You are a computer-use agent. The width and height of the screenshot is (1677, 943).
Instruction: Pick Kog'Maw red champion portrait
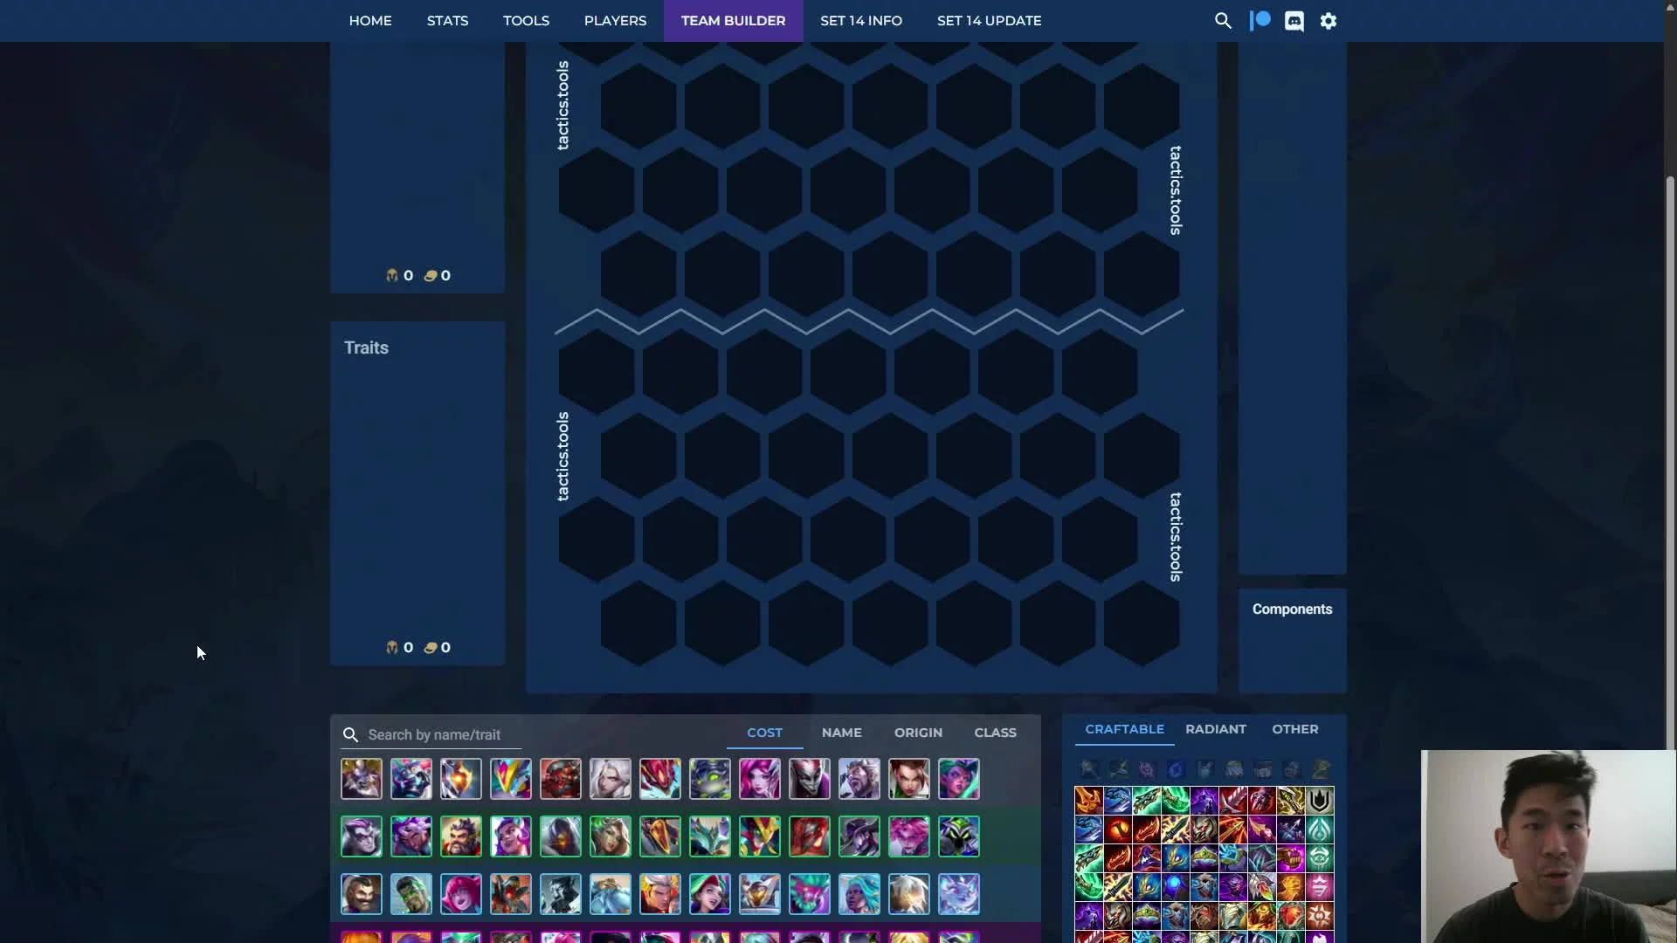[560, 779]
